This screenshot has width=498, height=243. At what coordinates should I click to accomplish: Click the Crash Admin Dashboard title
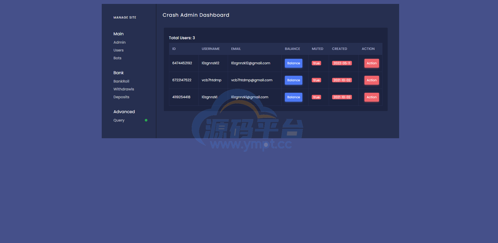196,15
